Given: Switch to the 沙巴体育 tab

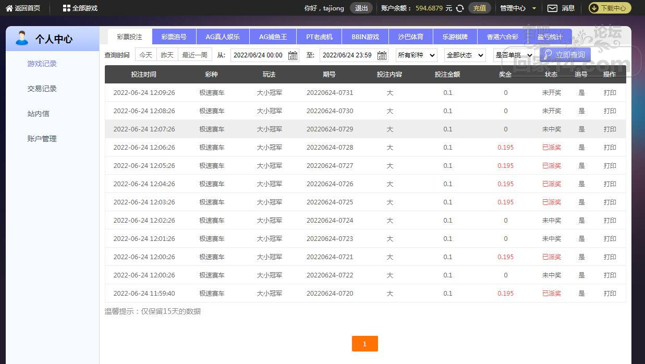Looking at the screenshot, I should [410, 37].
